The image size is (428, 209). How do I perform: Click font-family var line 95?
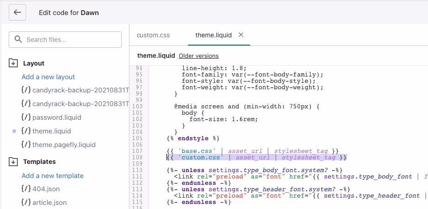252,75
